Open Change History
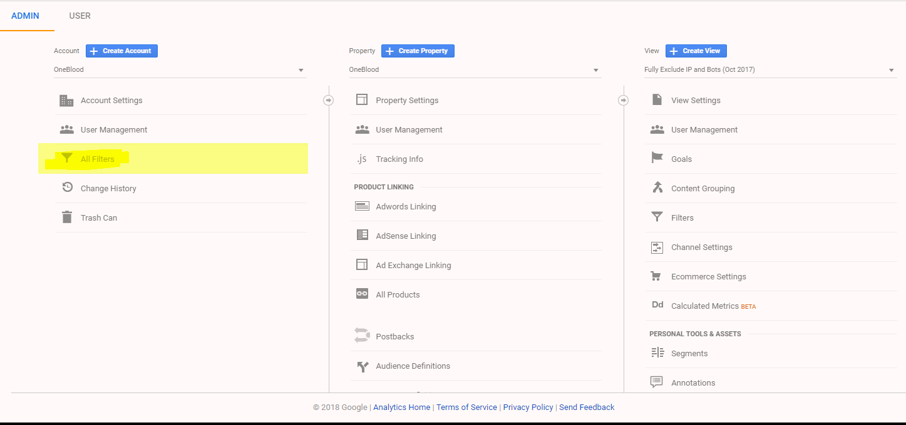 pyautogui.click(x=108, y=189)
